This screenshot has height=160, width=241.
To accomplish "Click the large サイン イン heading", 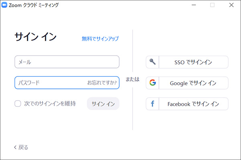I will [x=35, y=37].
